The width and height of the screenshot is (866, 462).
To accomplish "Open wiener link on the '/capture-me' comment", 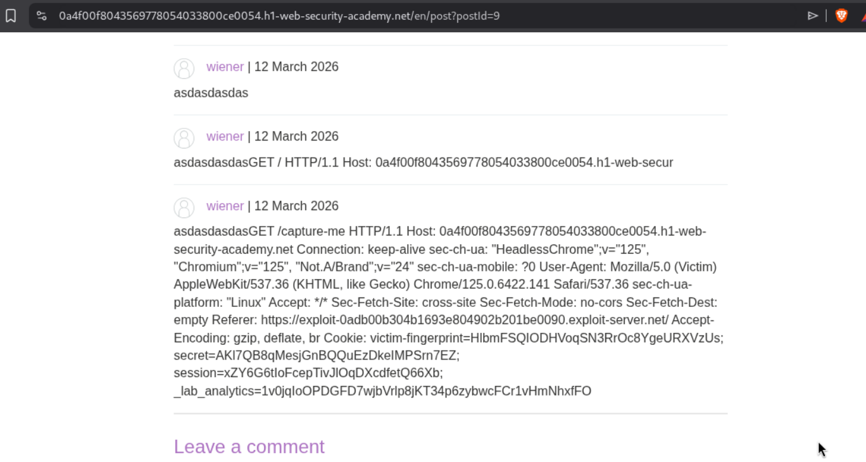I will click(225, 206).
